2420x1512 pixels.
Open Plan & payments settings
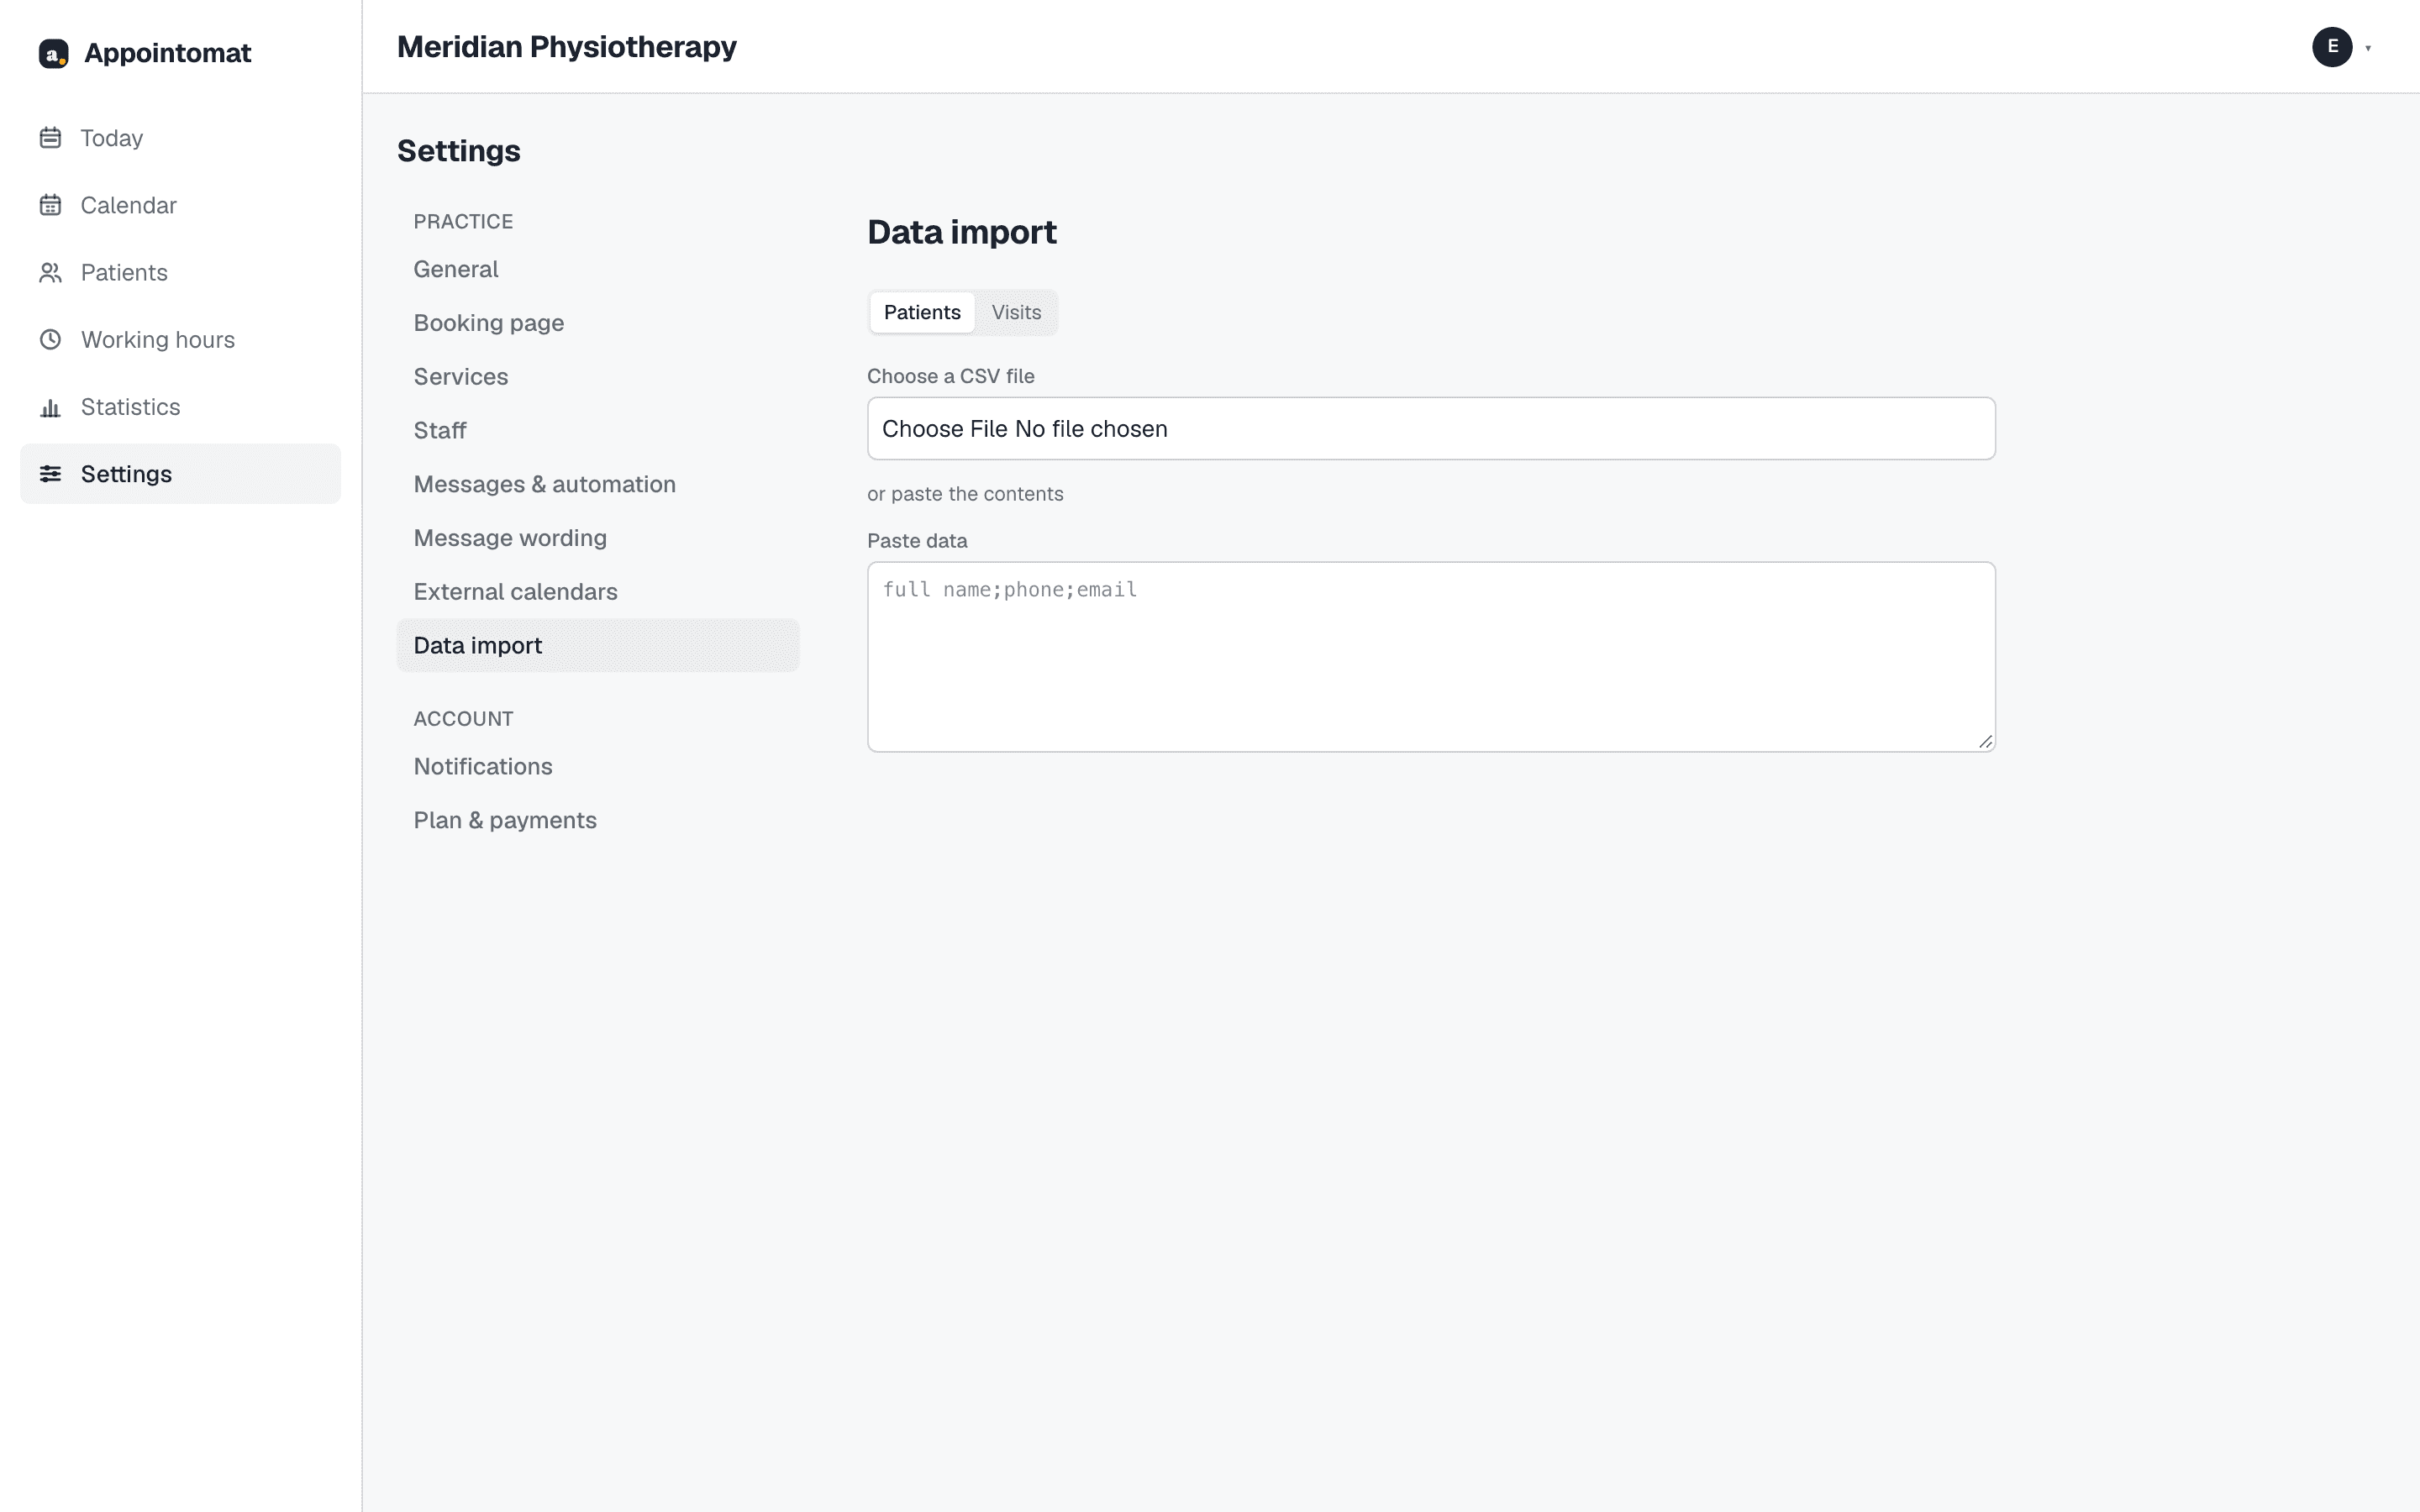(598, 820)
